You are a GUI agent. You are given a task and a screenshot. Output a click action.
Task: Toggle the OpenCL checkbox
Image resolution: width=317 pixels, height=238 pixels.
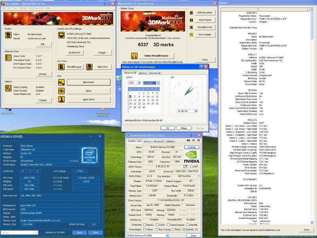144,225
